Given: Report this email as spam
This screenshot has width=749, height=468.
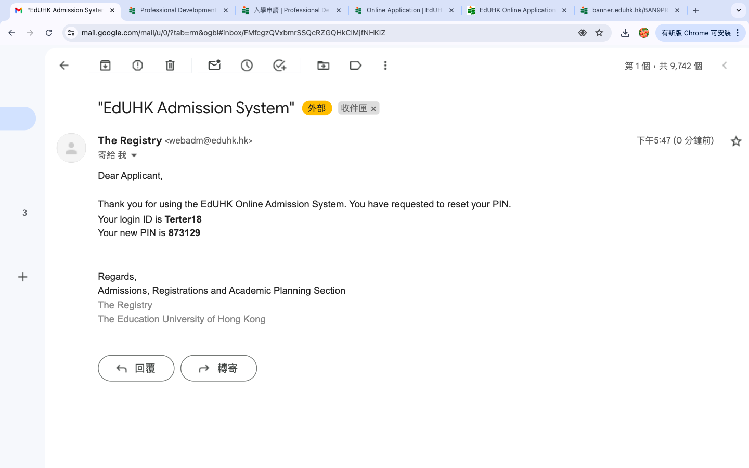Looking at the screenshot, I should pos(137,66).
